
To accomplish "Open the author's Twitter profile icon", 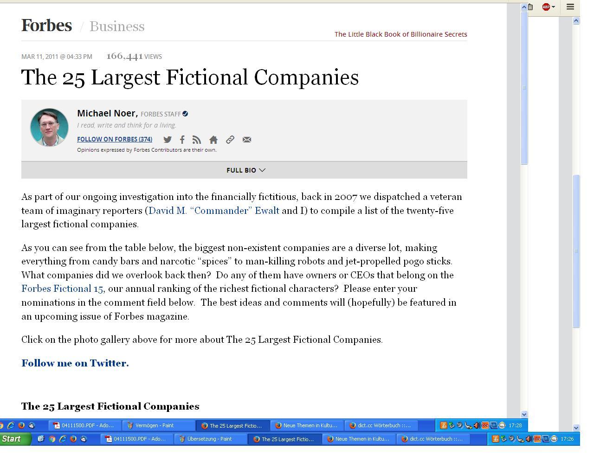I will click(168, 140).
